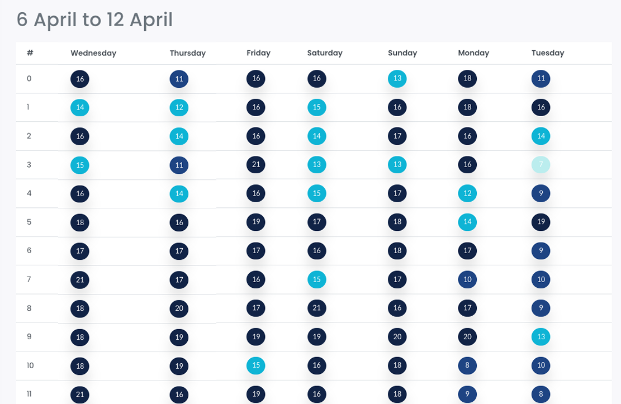Screen dimensions: 621x404
Task: Click the Thursday column header
Action: coord(188,53)
